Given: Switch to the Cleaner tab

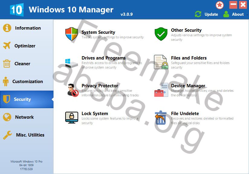Looking at the screenshot, I should [22, 64].
